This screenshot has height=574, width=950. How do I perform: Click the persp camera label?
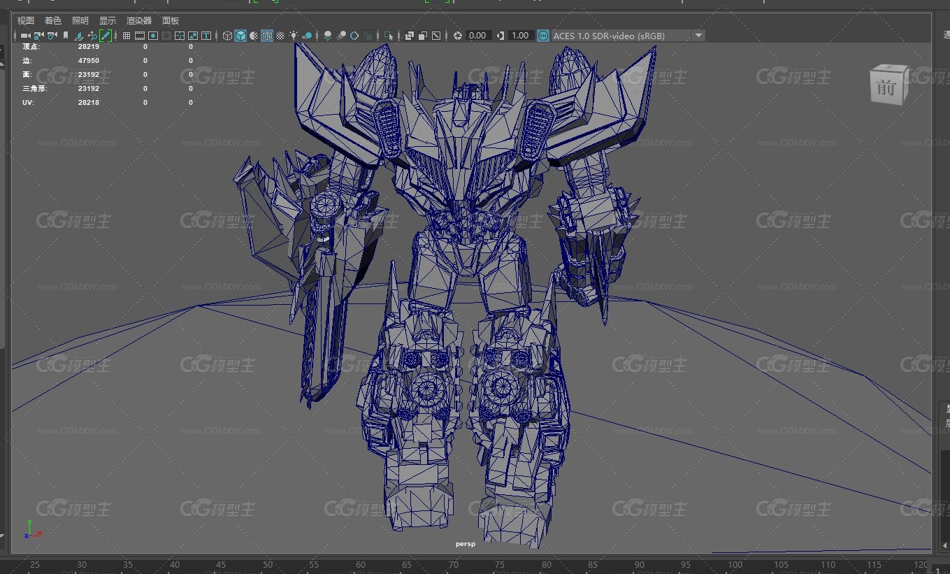click(466, 544)
